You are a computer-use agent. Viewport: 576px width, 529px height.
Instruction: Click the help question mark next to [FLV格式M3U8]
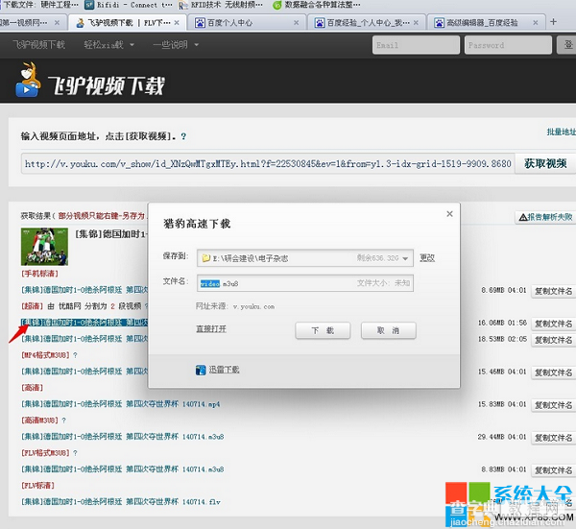pos(75,453)
